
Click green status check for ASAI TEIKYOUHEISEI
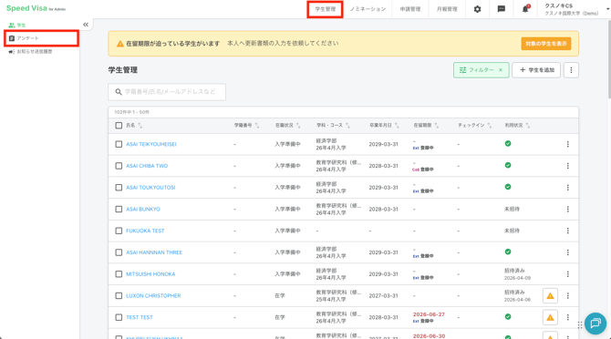(x=508, y=144)
